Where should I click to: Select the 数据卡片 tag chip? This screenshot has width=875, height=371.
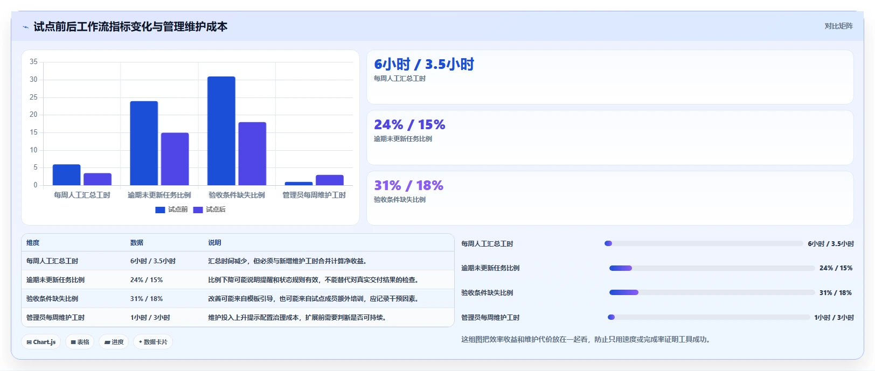tap(153, 342)
